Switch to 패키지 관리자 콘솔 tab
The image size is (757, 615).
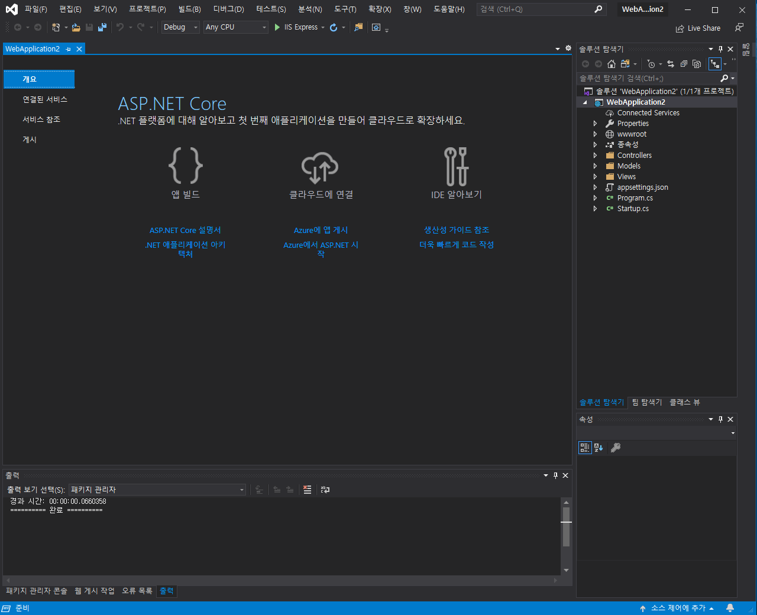(x=37, y=591)
